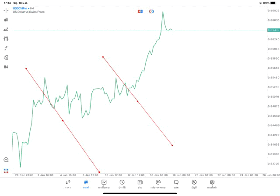The width and height of the screenshot is (280, 196).
Task: Open the การตั้งค่า (Settings) tab
Action: pos(212,184)
